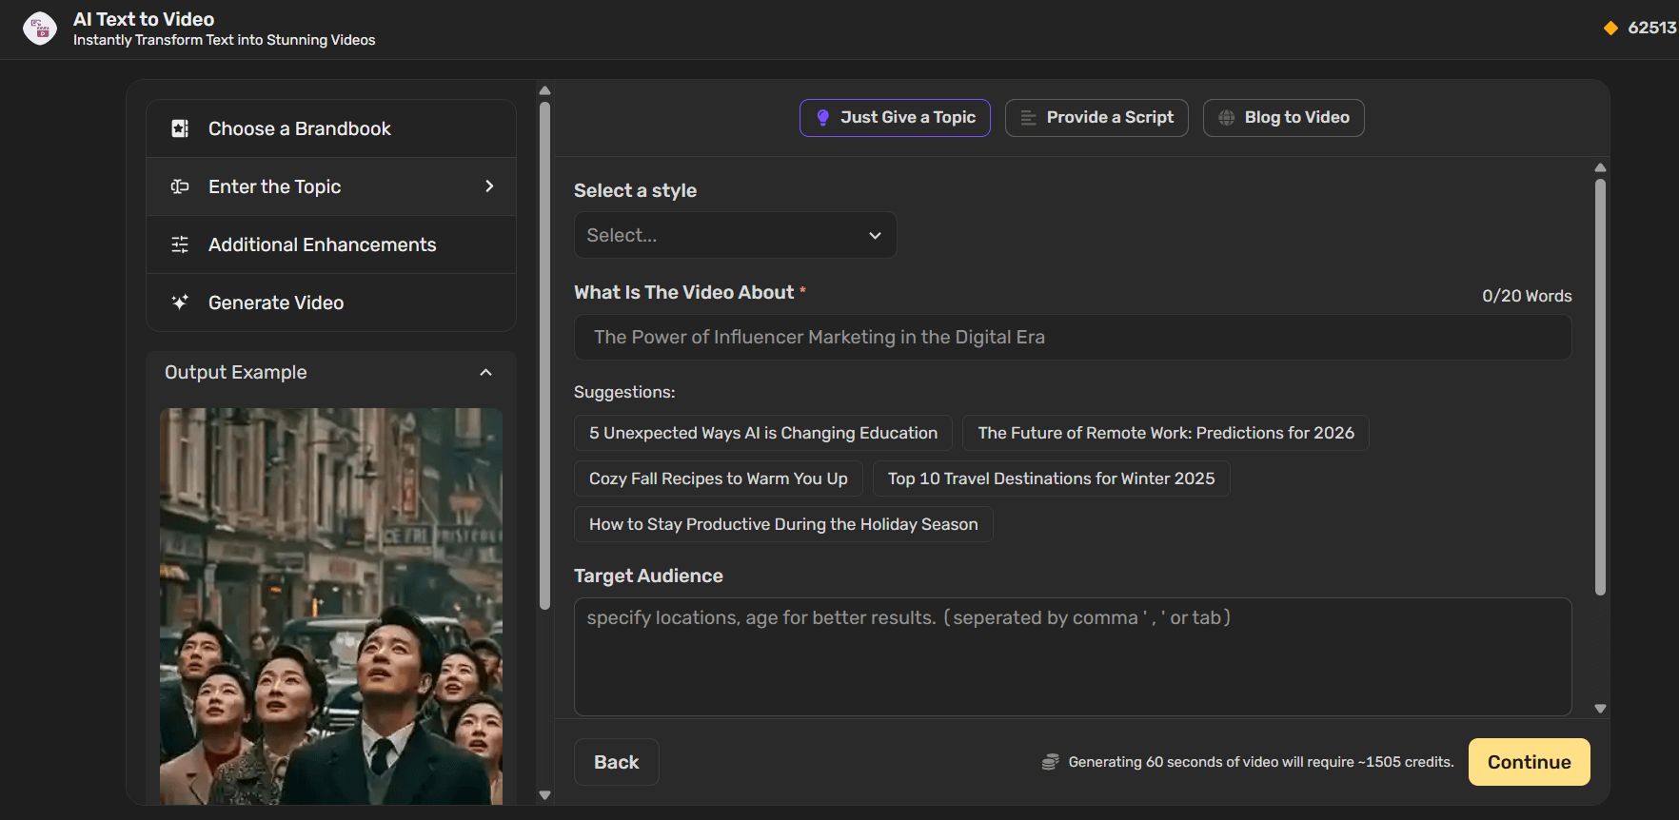The width and height of the screenshot is (1679, 820).
Task: Click the Additional Enhancements sliders icon
Action: (x=180, y=244)
